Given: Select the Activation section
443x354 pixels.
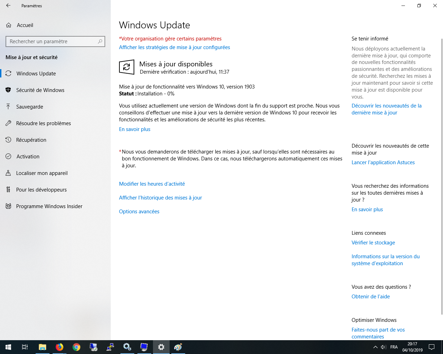Looking at the screenshot, I should click(55, 156).
